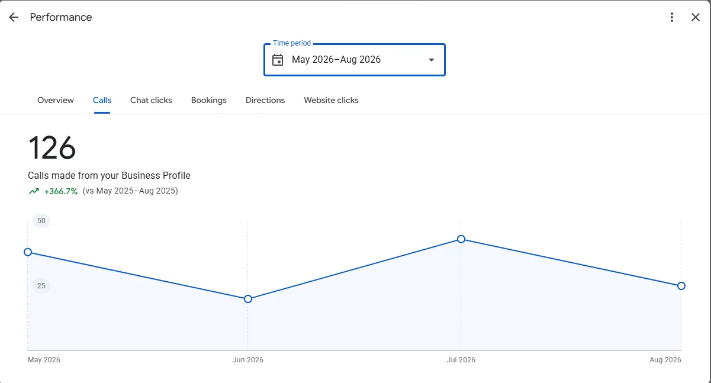
Task: Open the three-dot more options menu
Action: pos(671,17)
